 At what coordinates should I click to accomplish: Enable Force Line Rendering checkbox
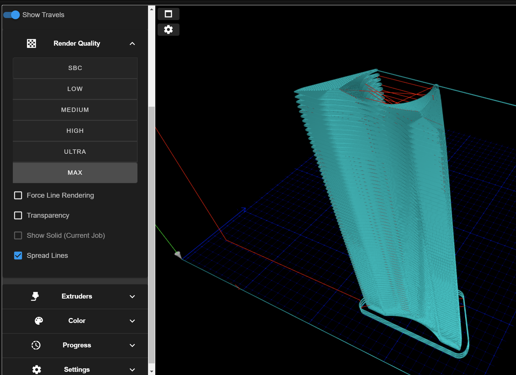[x=18, y=195]
